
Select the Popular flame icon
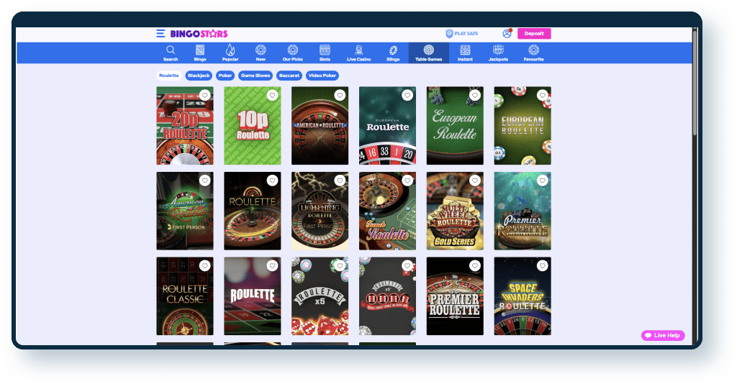[230, 50]
